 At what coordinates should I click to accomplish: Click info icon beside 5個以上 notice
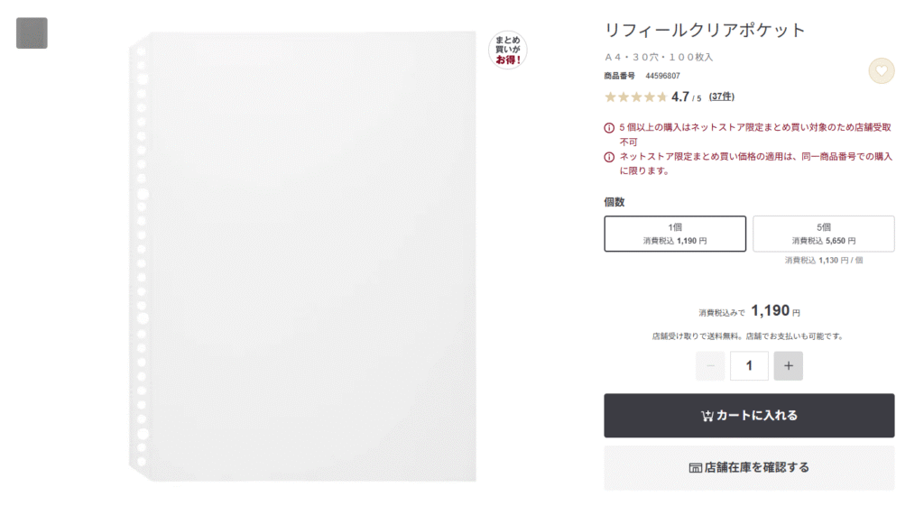609,127
